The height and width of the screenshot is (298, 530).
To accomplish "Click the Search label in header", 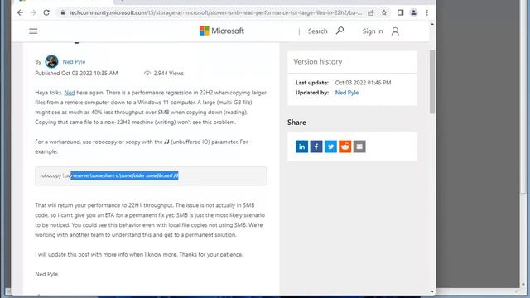I will point(317,31).
